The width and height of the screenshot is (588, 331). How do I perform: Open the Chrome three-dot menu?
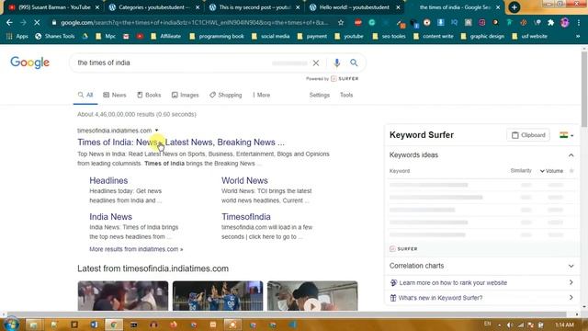(579, 22)
